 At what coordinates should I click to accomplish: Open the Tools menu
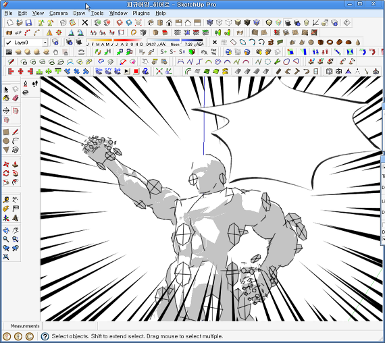[x=97, y=14]
